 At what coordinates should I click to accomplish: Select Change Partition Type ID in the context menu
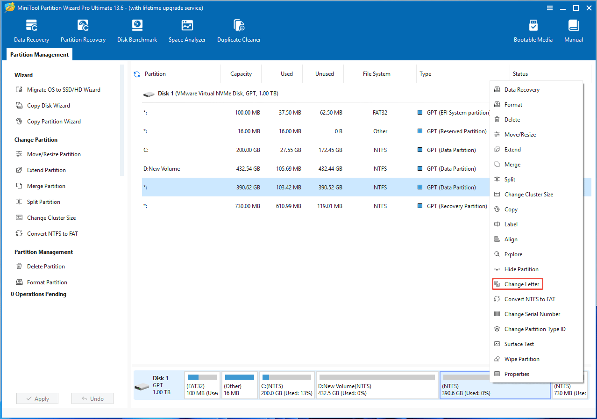pyautogui.click(x=536, y=329)
